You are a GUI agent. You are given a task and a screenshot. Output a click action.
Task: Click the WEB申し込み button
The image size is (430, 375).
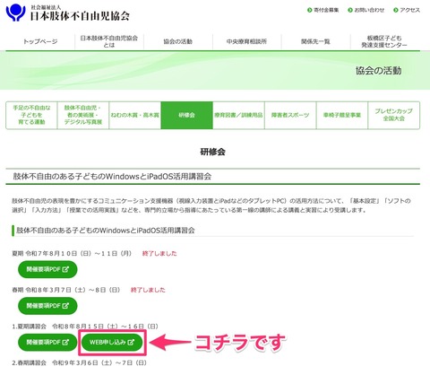[x=112, y=343]
